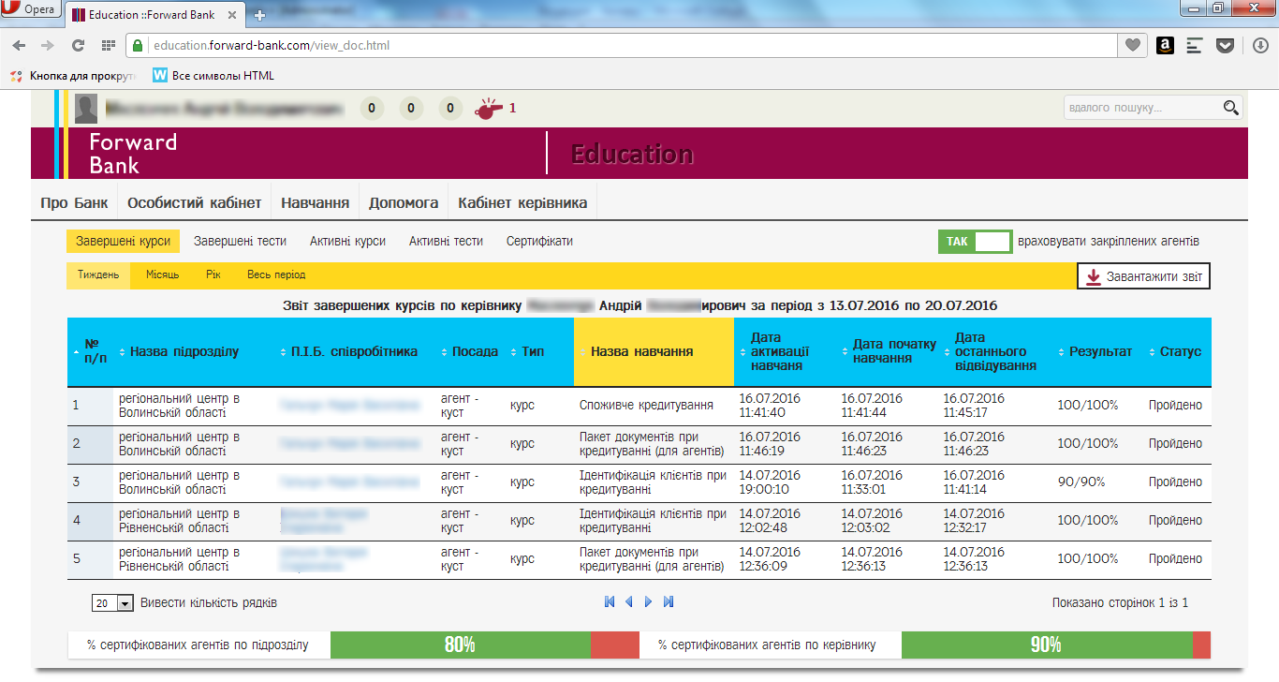
Task: Open the Кабінет керівника menu
Action: point(522,202)
